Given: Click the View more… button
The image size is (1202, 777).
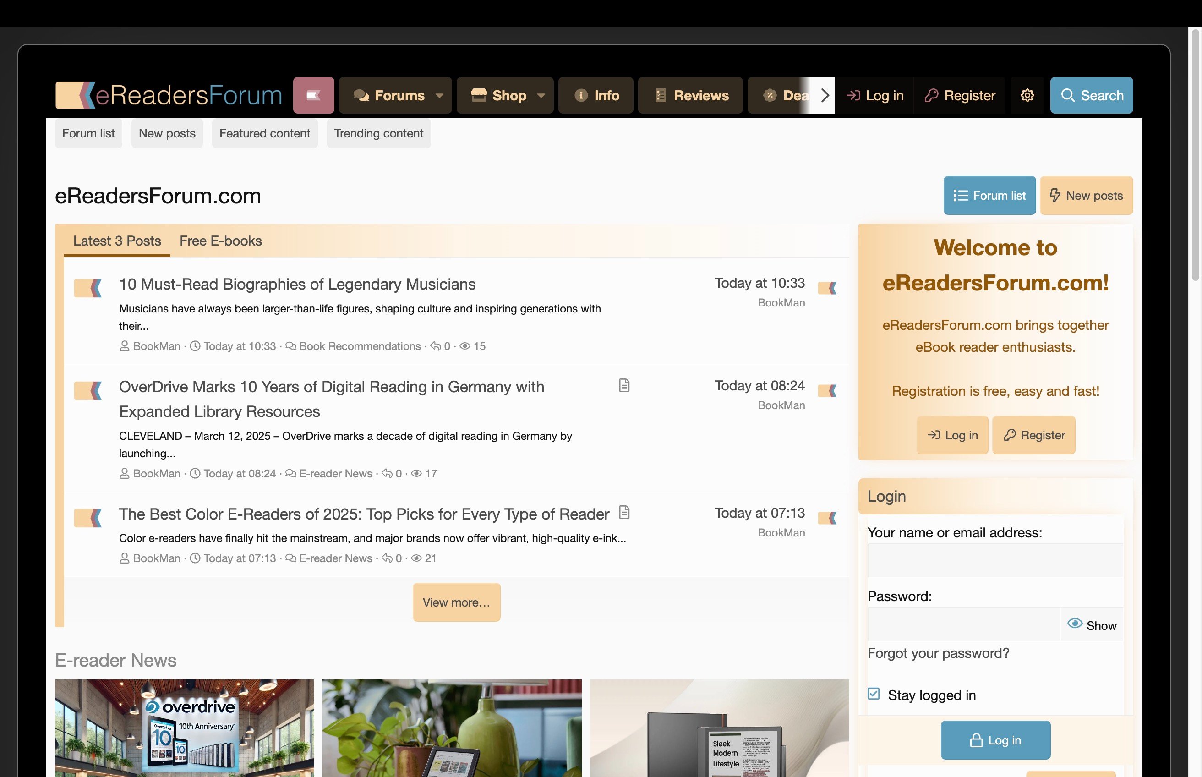Looking at the screenshot, I should (x=457, y=602).
